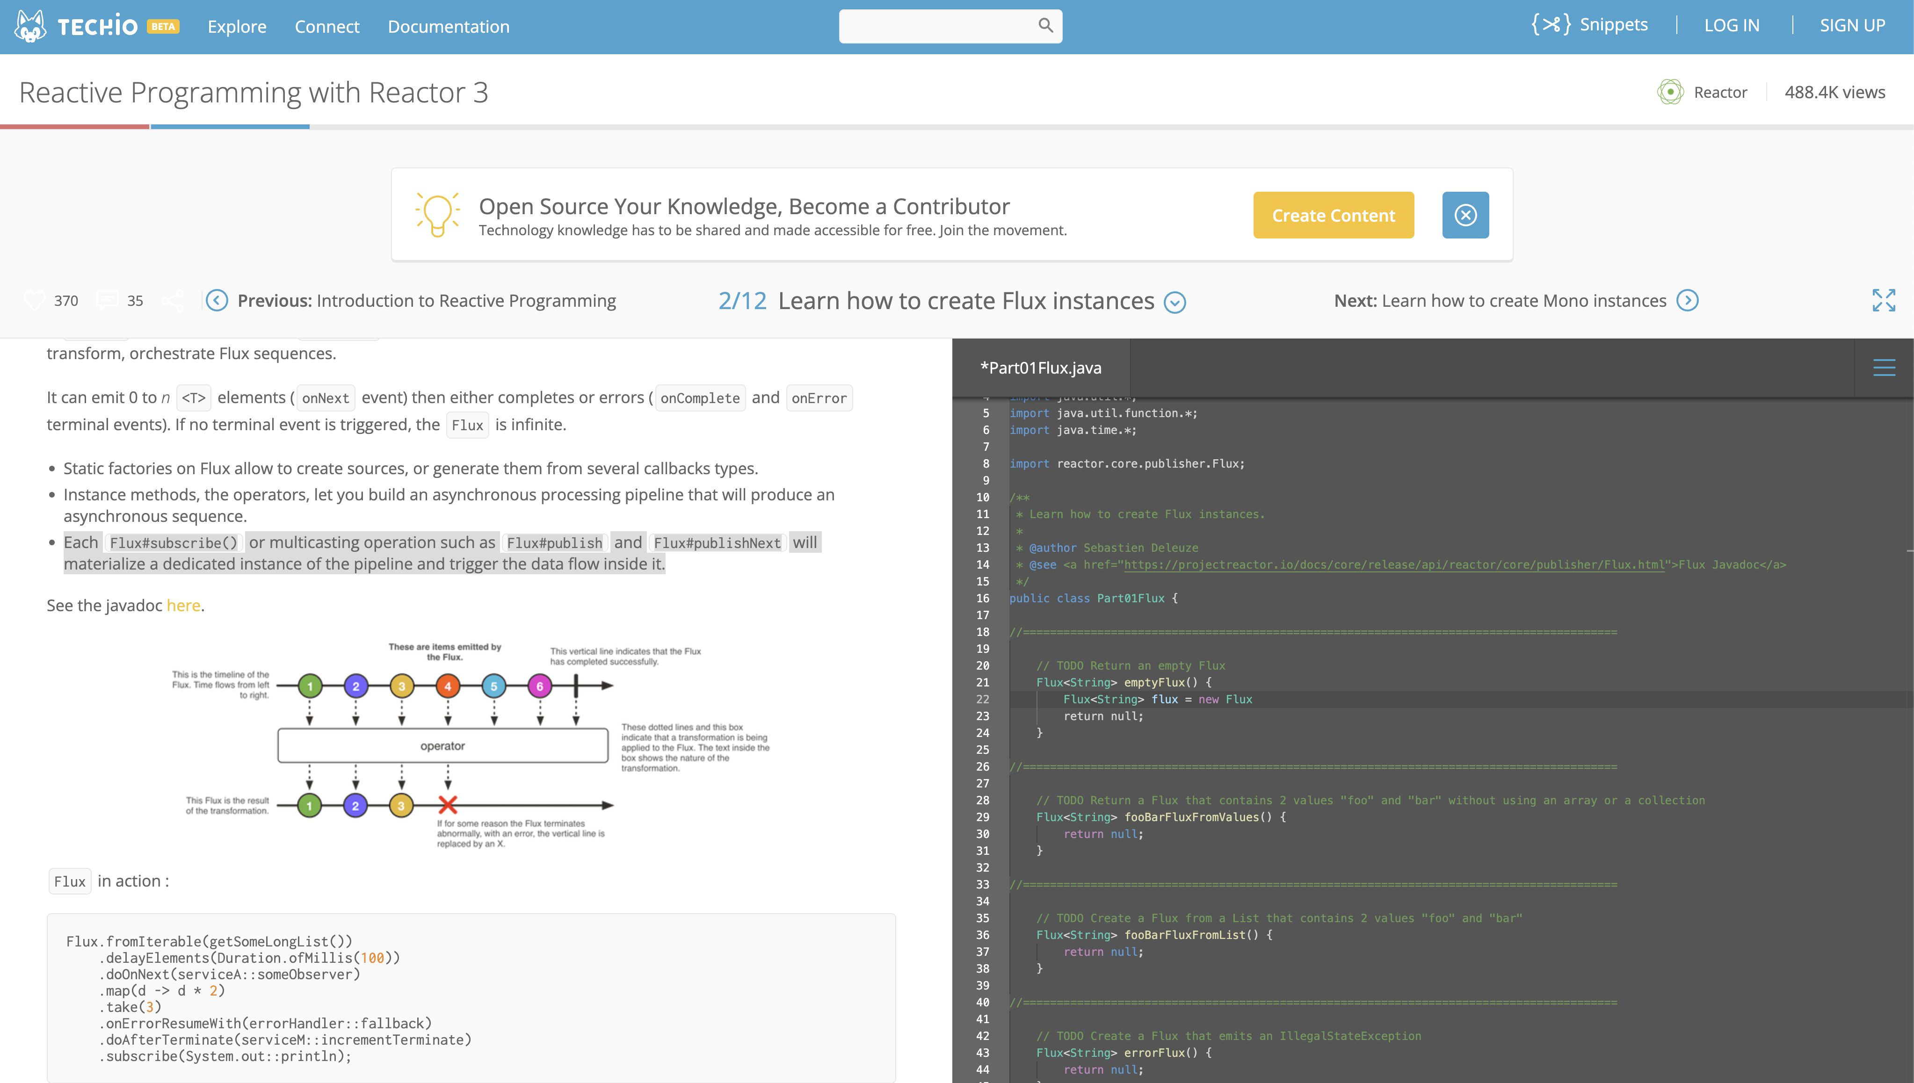
Task: Click the blue progress bar segment
Action: (x=230, y=127)
